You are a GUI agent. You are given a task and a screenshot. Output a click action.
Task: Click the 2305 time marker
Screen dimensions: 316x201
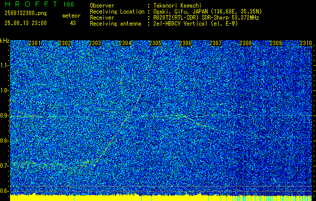[155, 43]
